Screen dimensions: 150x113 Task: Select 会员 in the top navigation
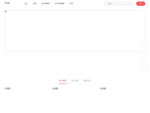71,4
